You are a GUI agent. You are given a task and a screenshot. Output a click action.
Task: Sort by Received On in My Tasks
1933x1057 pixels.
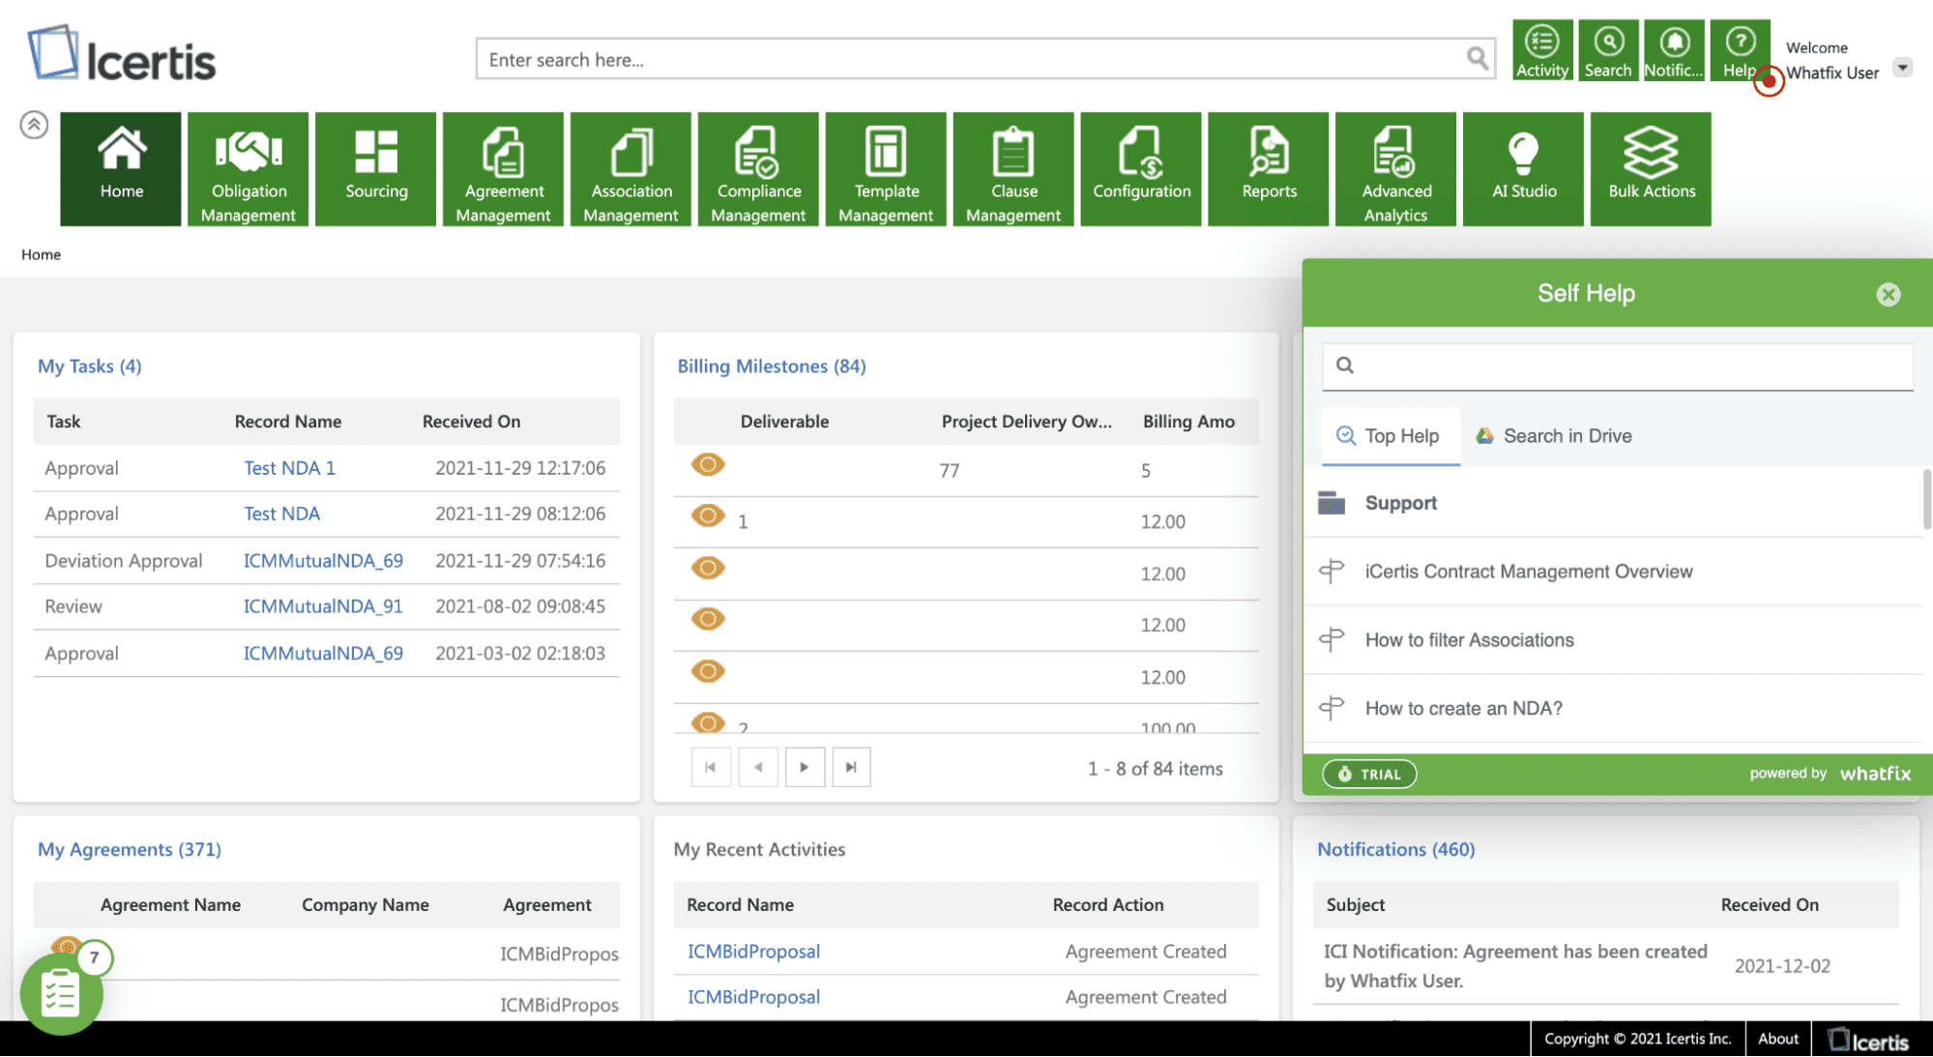(471, 422)
